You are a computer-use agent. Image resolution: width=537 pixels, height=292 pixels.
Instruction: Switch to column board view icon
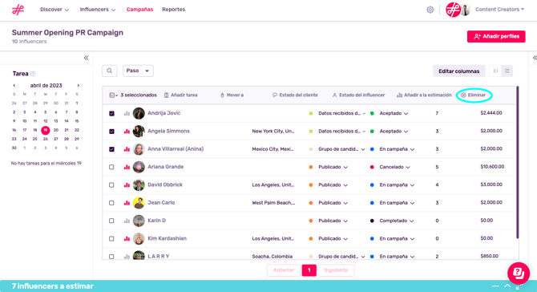(495, 71)
